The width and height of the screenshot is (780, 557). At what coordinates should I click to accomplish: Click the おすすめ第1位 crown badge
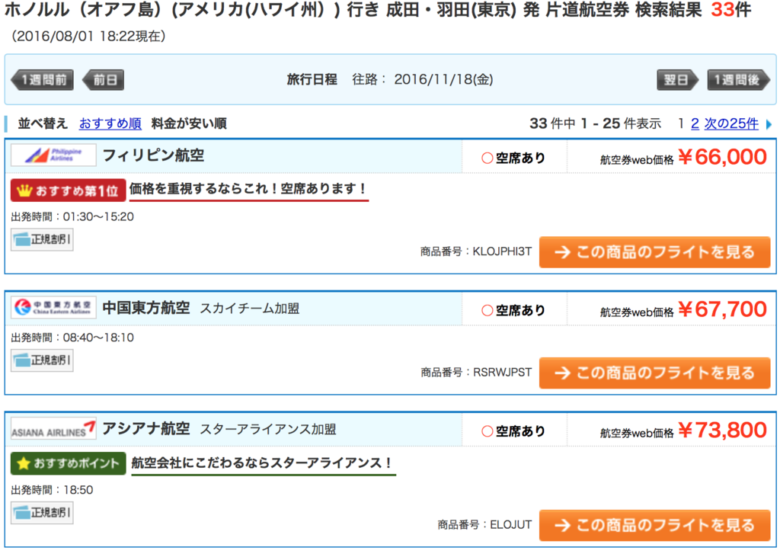pyautogui.click(x=68, y=190)
